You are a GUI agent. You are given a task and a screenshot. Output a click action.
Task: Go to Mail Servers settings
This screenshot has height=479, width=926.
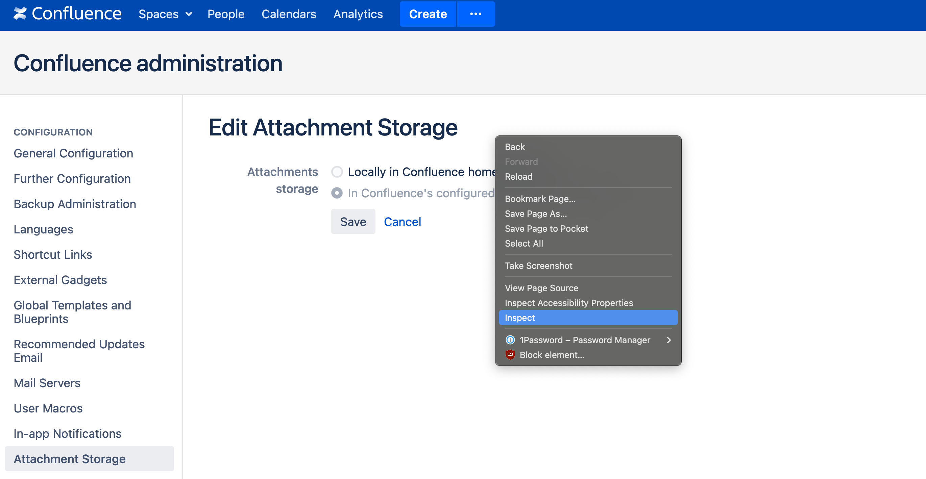click(x=47, y=383)
